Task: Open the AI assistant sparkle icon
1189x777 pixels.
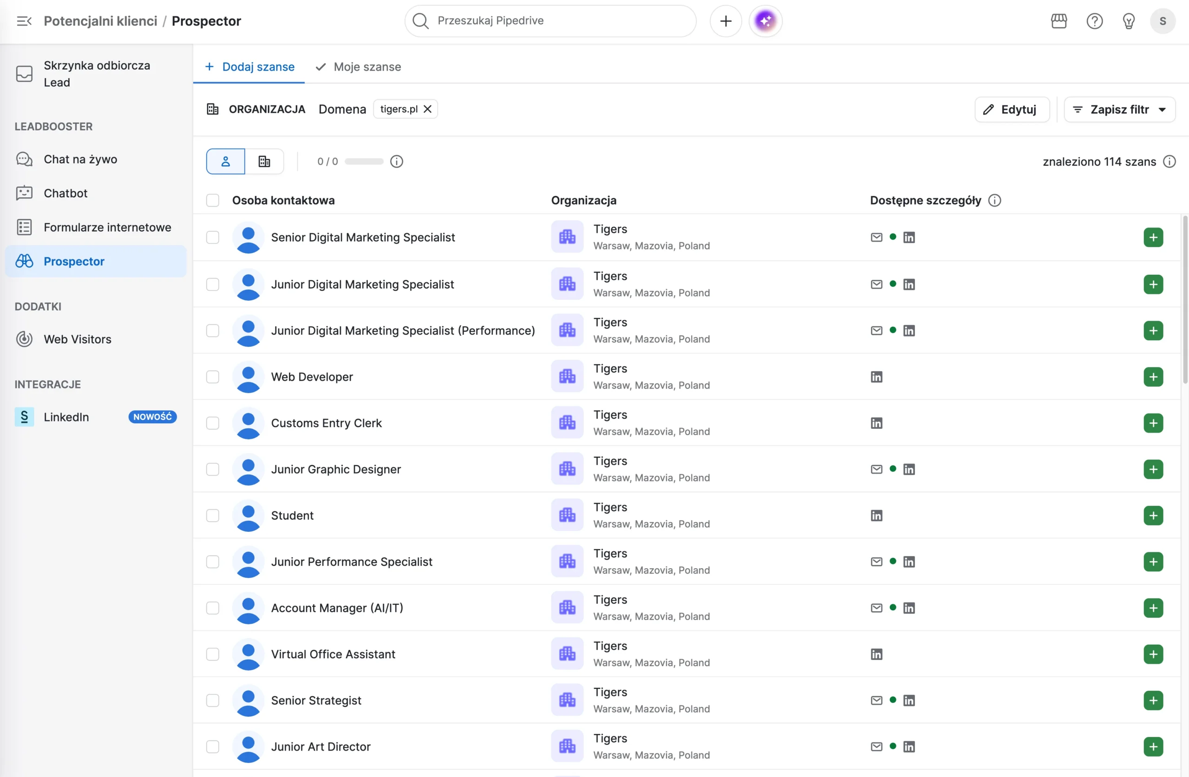Action: coord(765,21)
